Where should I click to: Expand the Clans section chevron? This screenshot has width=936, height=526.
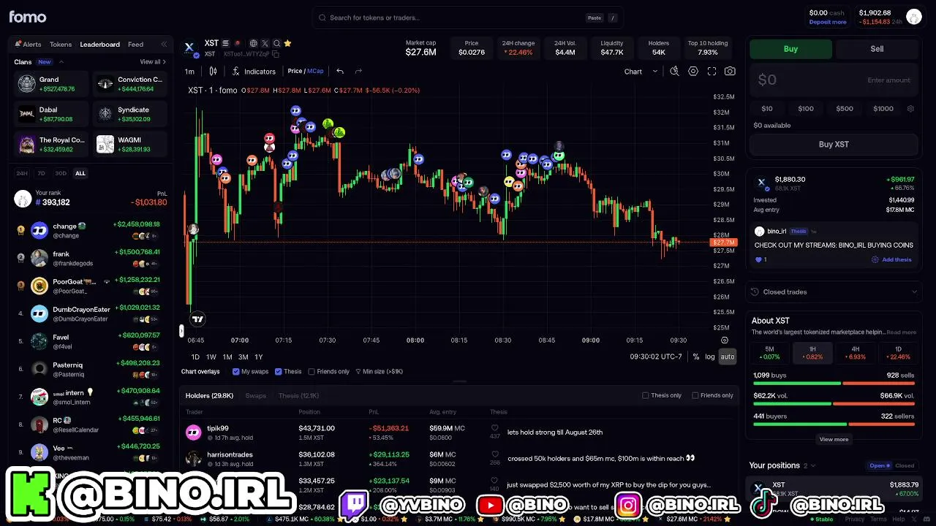(x=61, y=62)
